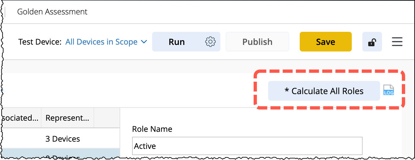Run the Golden Assessment
Viewport: 415px width, 160px height.
[177, 42]
